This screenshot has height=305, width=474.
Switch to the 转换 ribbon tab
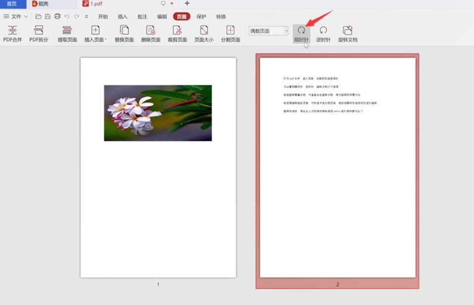(x=221, y=17)
